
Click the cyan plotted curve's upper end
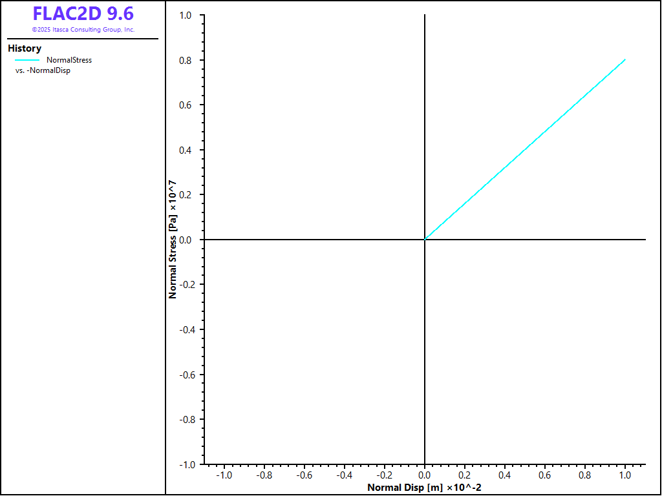click(x=624, y=61)
